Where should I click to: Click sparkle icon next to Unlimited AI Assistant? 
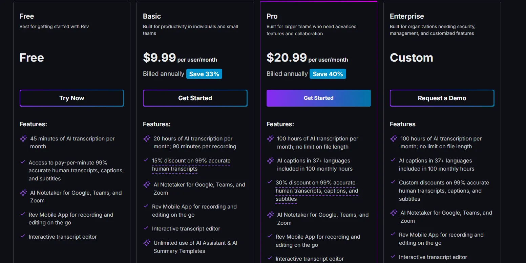pyautogui.click(x=147, y=243)
